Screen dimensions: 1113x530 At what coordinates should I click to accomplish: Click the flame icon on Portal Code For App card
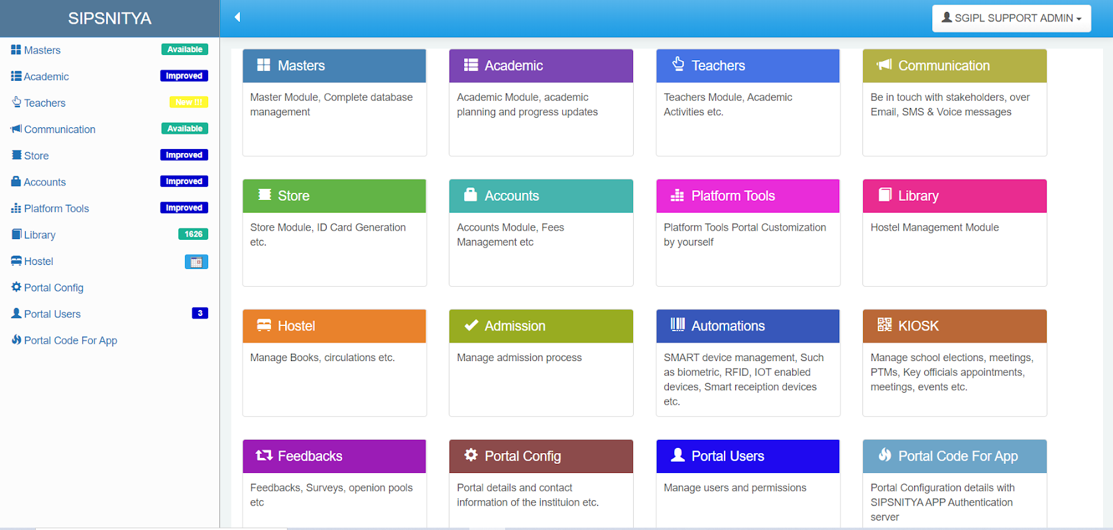(x=885, y=454)
